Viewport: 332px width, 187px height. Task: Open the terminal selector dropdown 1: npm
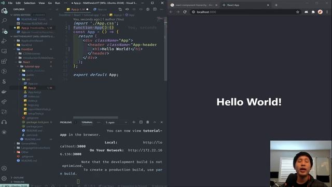tap(116, 123)
